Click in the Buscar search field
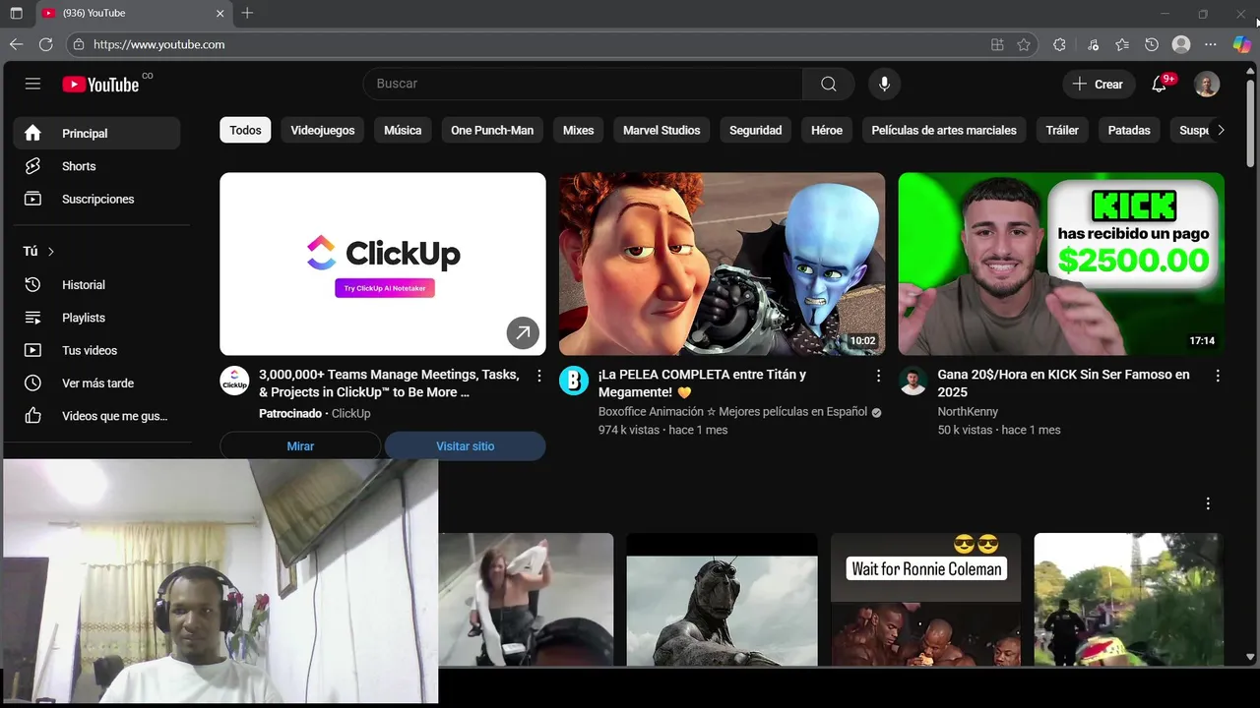 (583, 84)
